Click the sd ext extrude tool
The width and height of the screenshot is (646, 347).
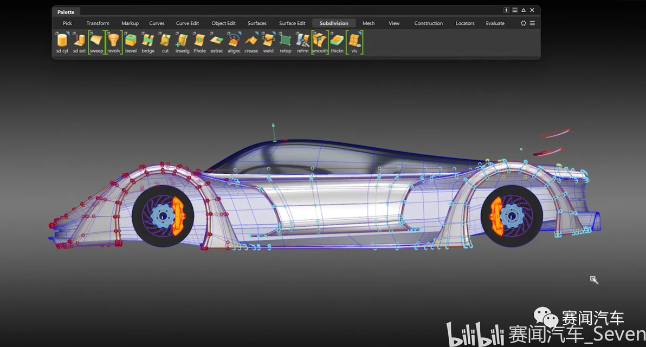tap(79, 40)
